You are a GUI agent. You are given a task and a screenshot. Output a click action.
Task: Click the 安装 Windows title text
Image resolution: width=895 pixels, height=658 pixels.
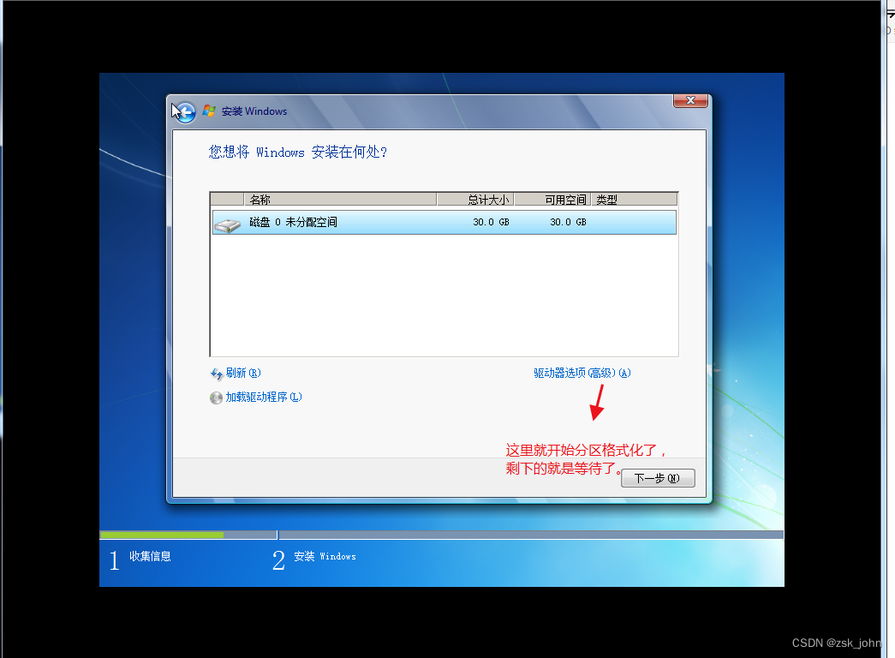tap(254, 111)
